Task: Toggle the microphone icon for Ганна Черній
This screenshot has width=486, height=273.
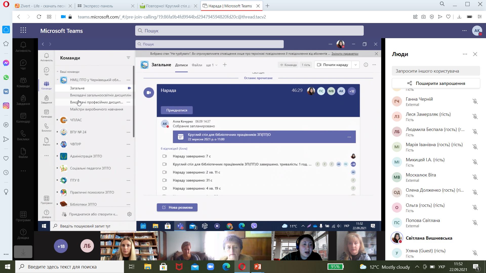Action: (x=475, y=101)
